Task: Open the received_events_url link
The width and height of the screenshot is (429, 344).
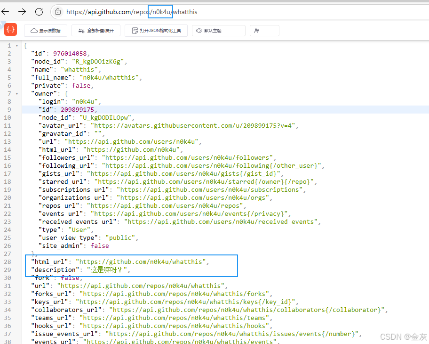Action: pos(221,222)
